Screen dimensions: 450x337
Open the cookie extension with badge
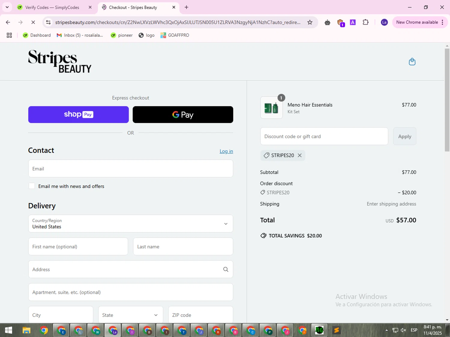(340, 22)
